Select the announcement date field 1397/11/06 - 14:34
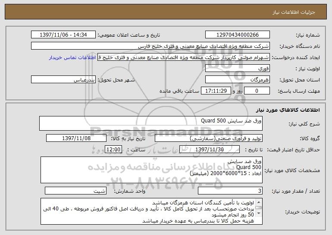The width and height of the screenshot is (332, 235). pos(63,35)
